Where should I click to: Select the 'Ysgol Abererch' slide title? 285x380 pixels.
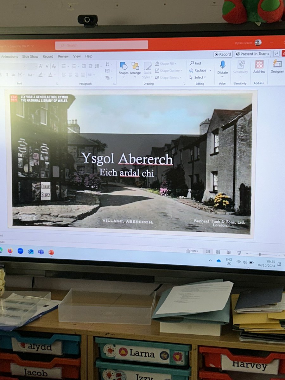pos(127,159)
